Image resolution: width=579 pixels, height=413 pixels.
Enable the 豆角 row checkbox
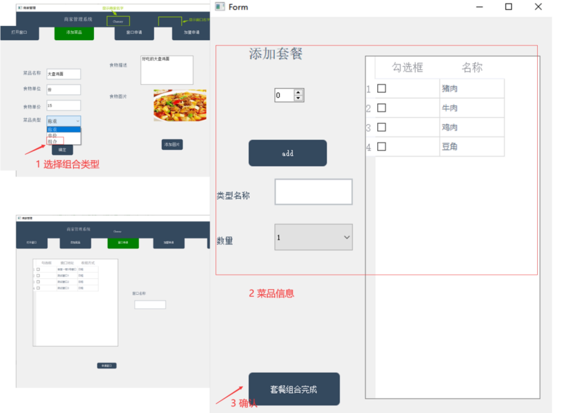(x=381, y=147)
